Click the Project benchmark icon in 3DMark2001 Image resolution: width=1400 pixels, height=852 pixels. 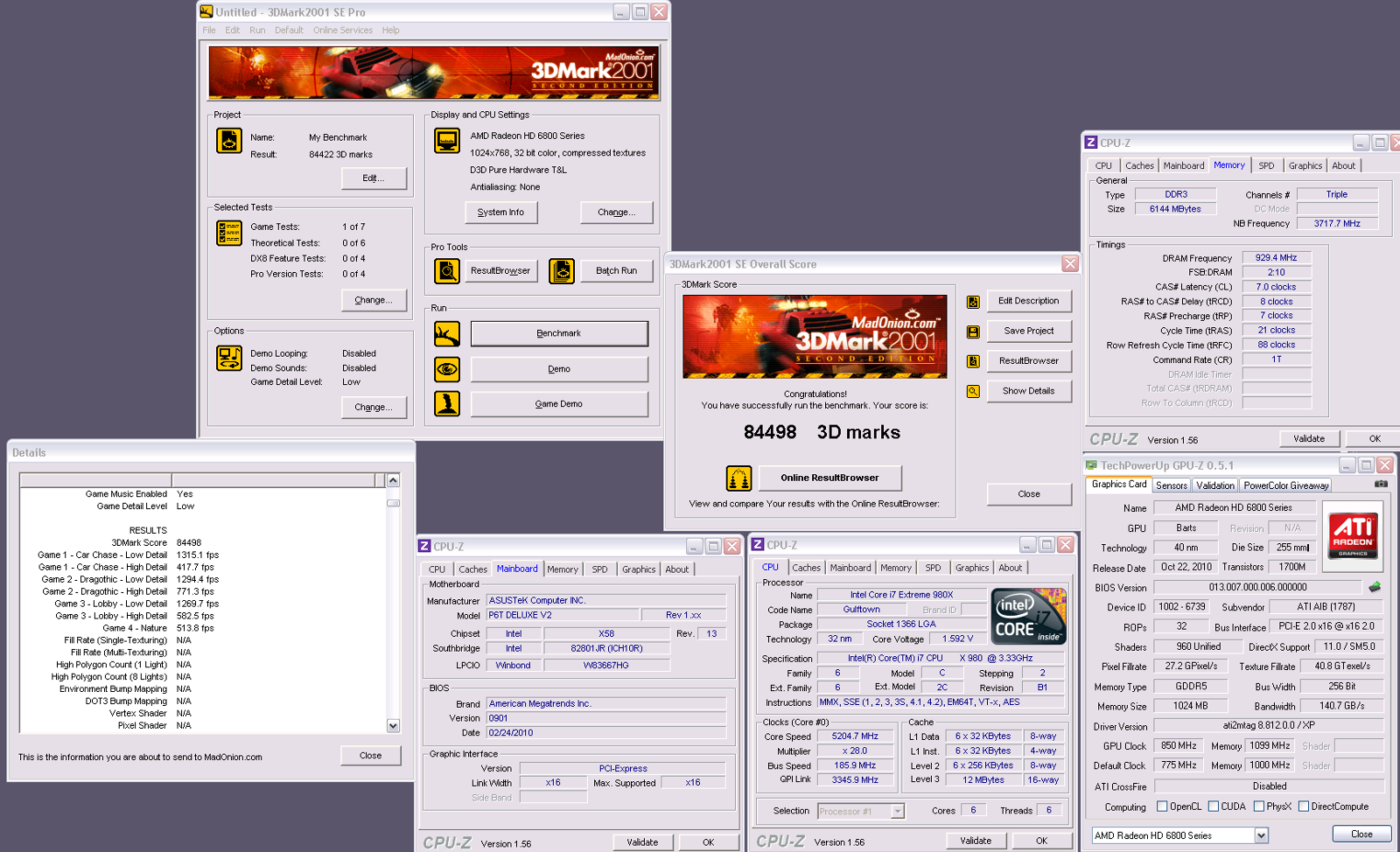tap(229, 141)
